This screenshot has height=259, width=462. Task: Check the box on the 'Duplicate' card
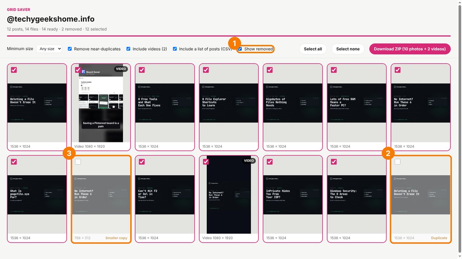click(x=397, y=162)
